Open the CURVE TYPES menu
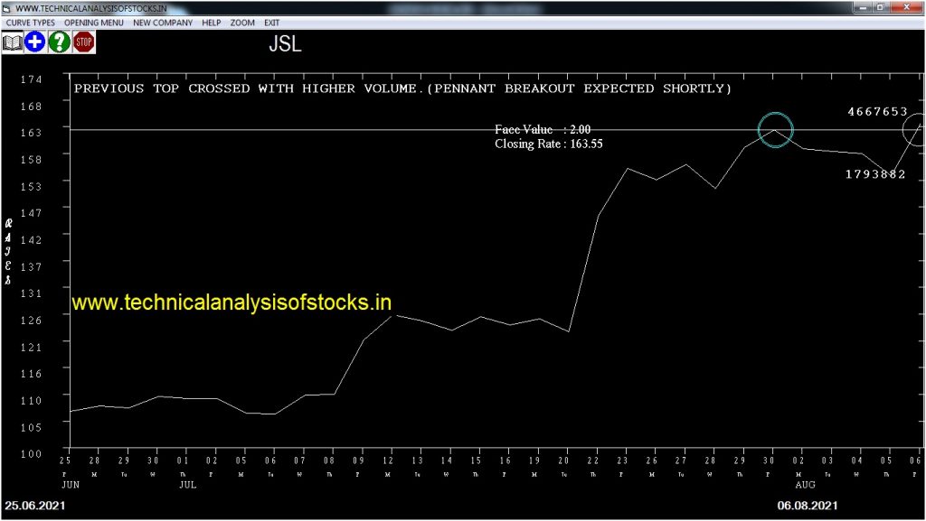 tap(30, 23)
